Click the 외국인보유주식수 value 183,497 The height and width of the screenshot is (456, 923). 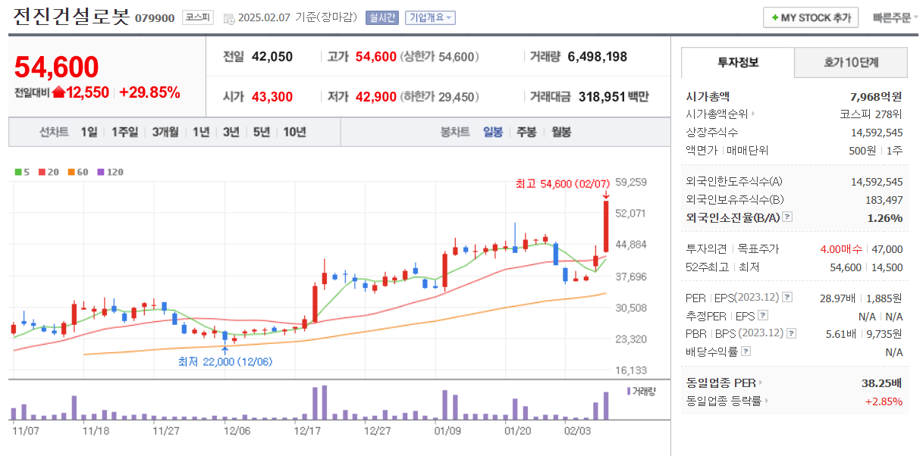884,199
